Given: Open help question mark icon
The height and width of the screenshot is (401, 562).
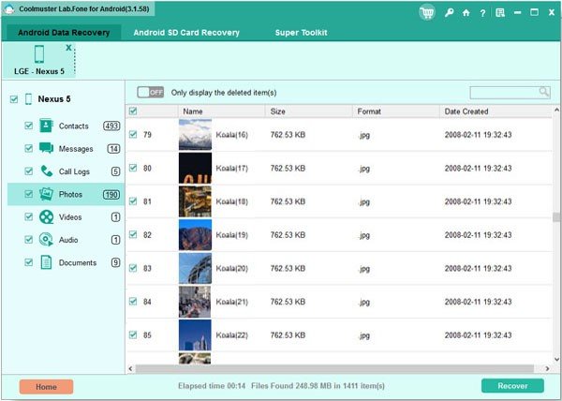Looking at the screenshot, I should point(482,13).
